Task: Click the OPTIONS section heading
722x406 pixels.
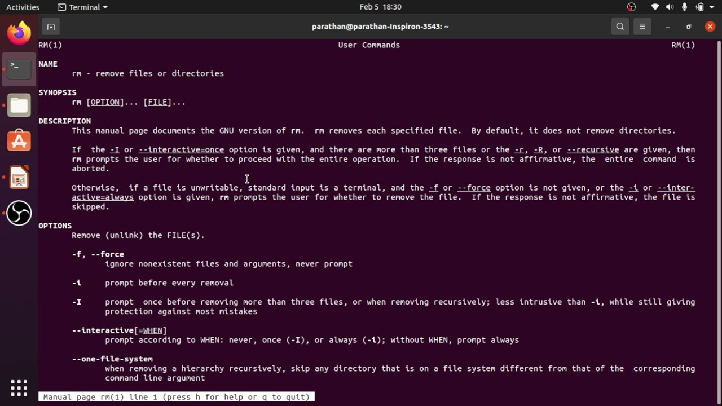Action: [x=55, y=226]
